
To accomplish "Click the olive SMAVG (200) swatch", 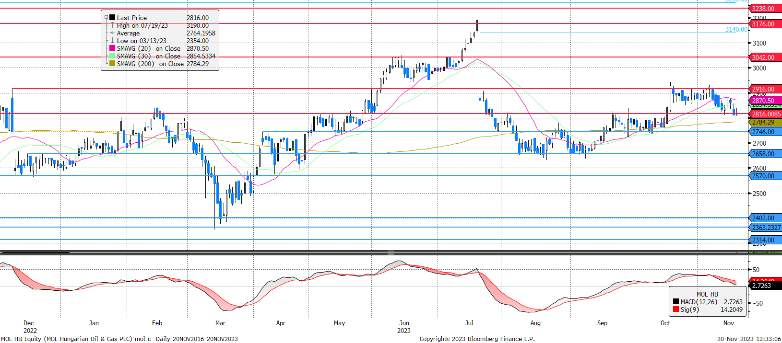I will pyautogui.click(x=112, y=64).
